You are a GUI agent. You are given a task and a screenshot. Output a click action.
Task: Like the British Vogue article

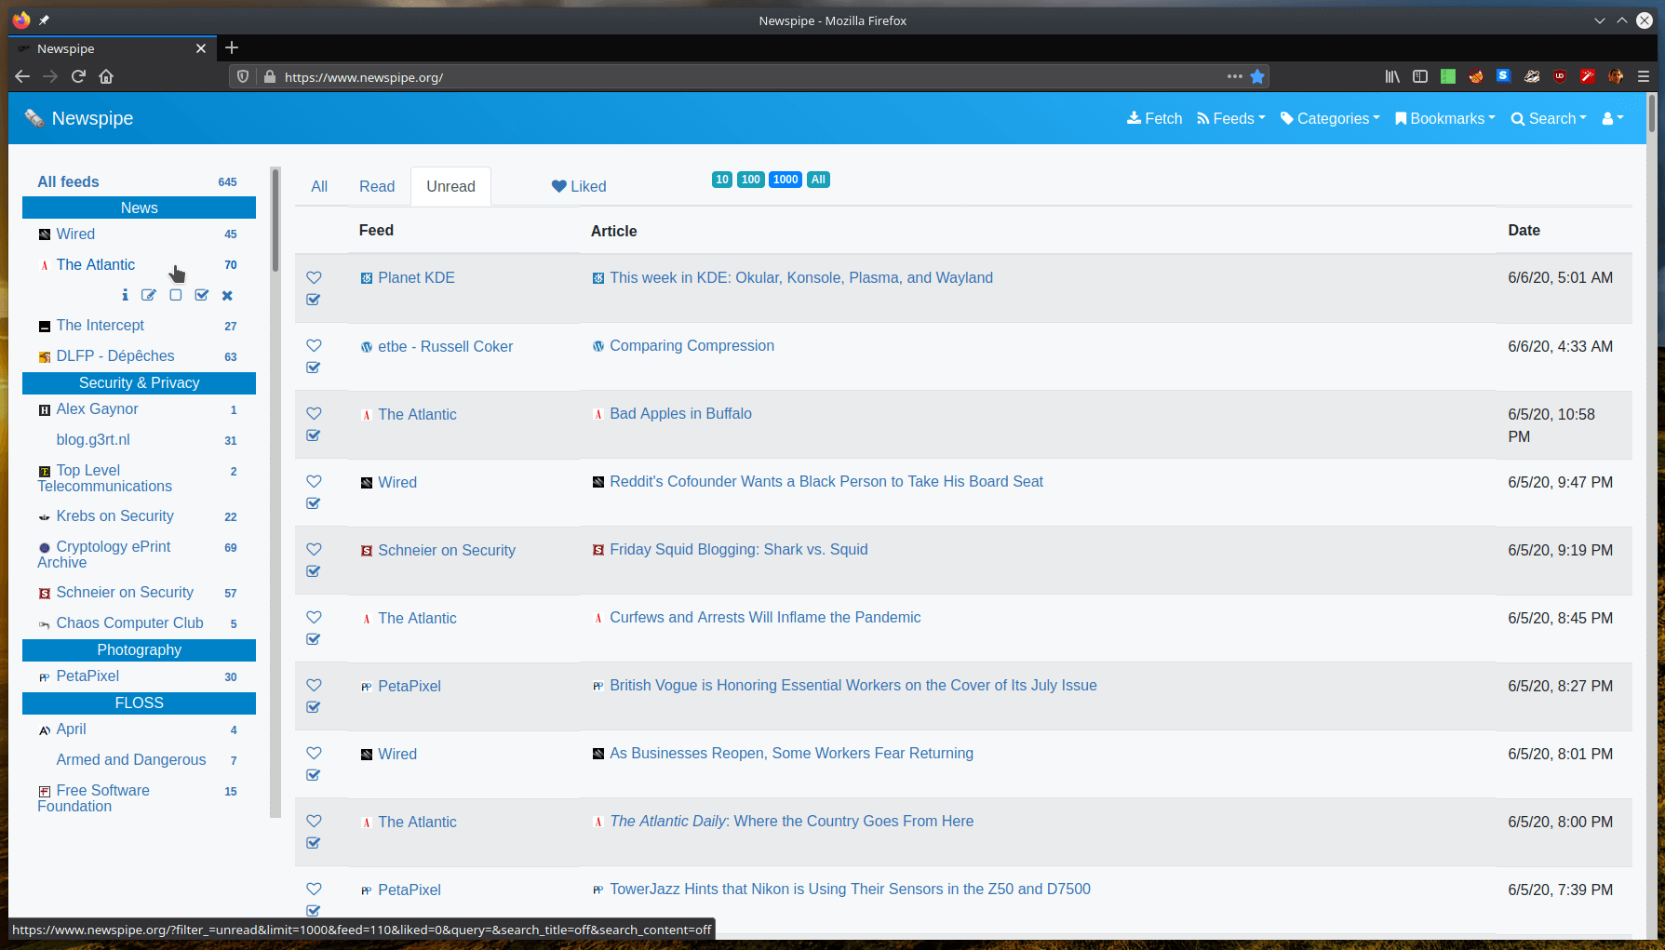[x=314, y=685]
